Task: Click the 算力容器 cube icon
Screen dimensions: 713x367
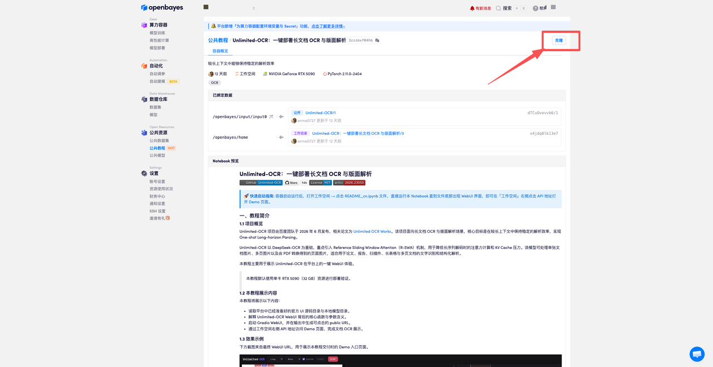Action: (144, 25)
